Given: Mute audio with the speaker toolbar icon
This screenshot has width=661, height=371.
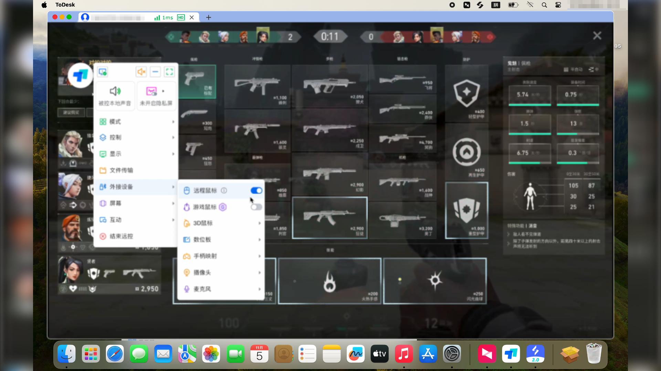Looking at the screenshot, I should point(141,72).
